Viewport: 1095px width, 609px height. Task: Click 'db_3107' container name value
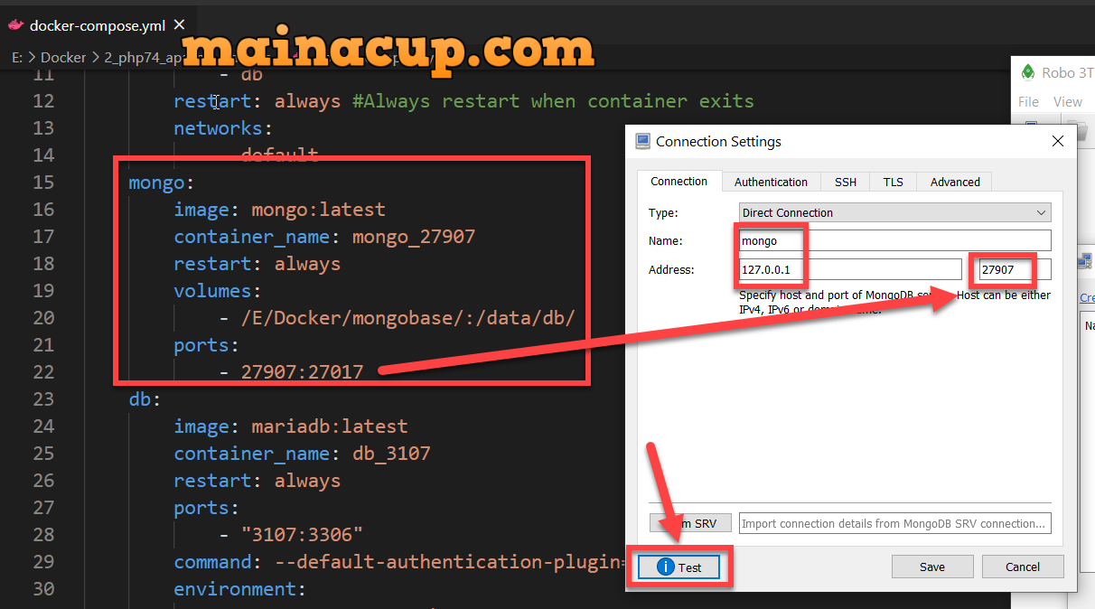tap(391, 454)
